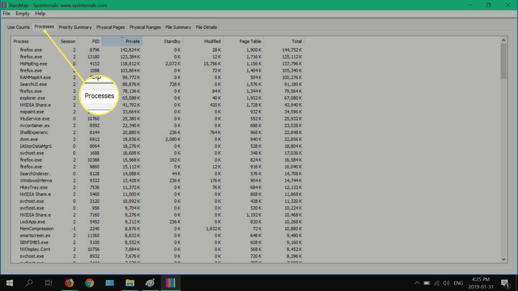Click the Processes tab icon

tap(44, 27)
